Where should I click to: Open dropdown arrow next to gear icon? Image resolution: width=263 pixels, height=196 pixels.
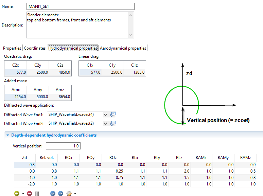75,194
